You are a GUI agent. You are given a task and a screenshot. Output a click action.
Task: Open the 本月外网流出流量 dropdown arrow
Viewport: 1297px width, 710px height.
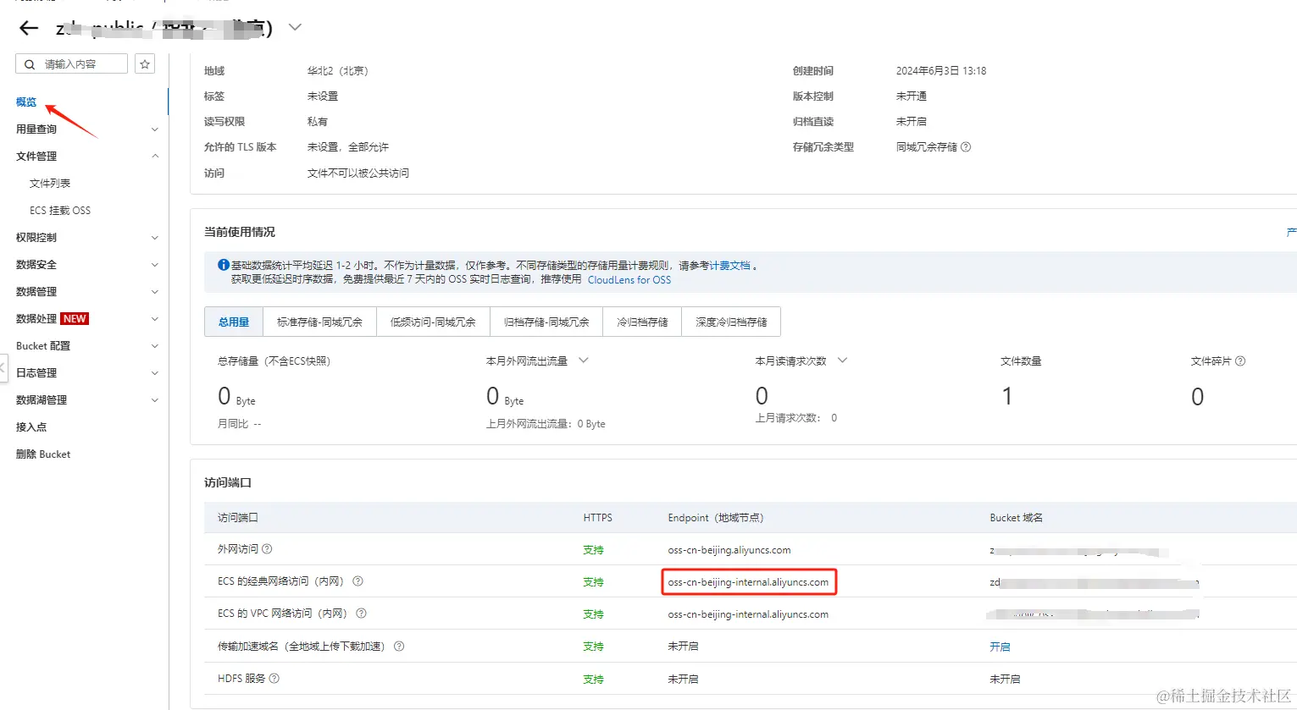584,361
